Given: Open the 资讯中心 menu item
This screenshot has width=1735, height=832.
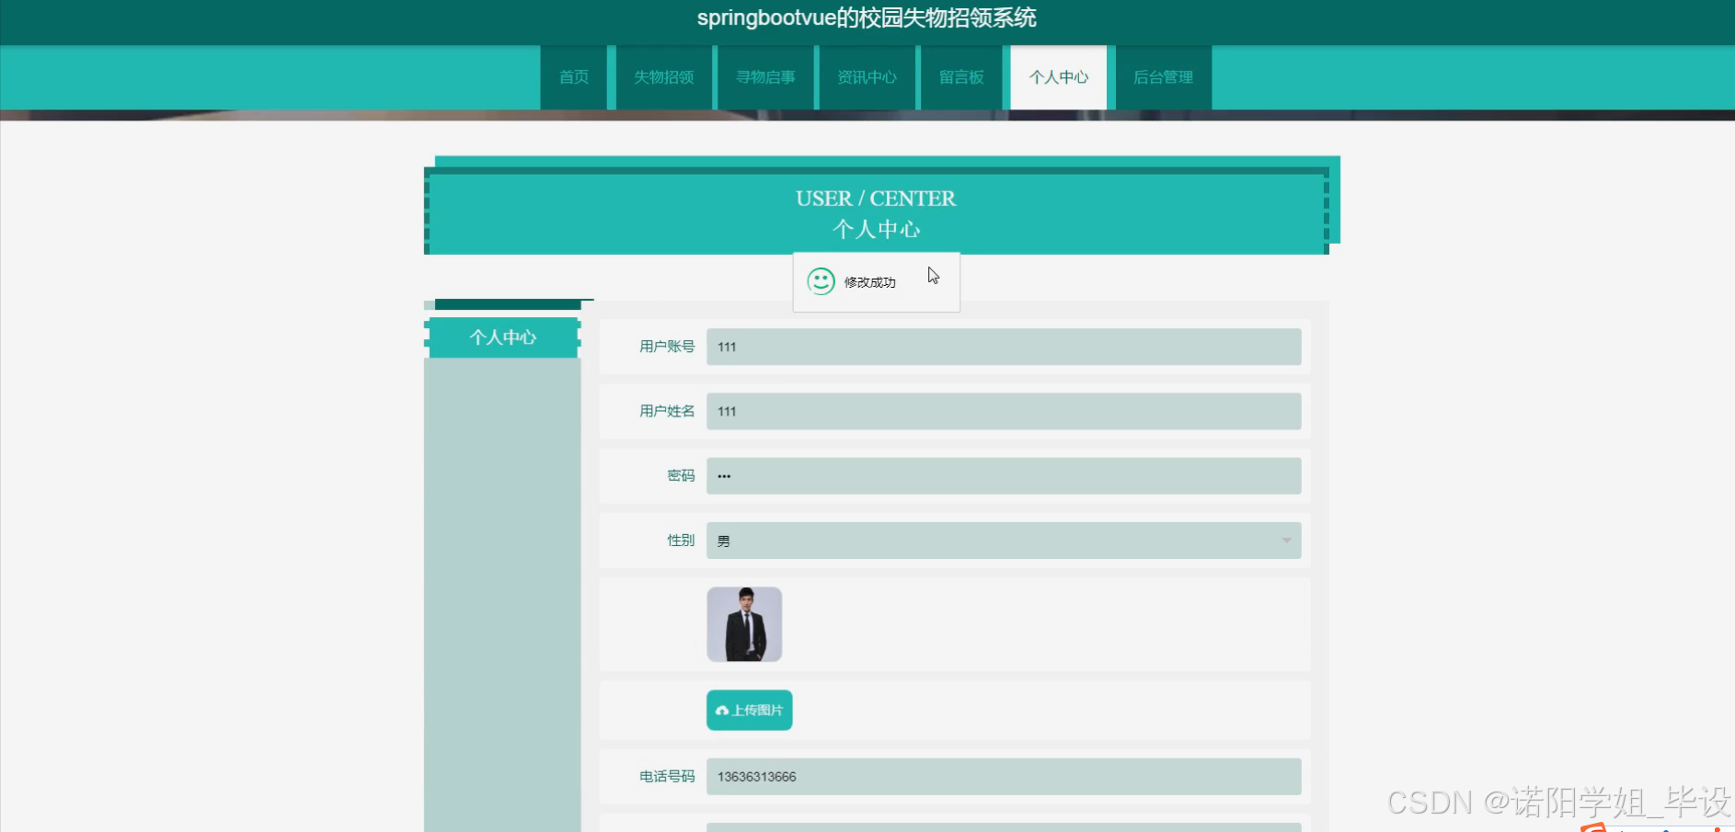Looking at the screenshot, I should pyautogui.click(x=866, y=77).
